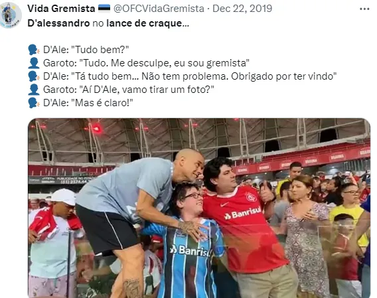Open the attached stadium photo
This screenshot has height=298, width=377.
pos(199,208)
